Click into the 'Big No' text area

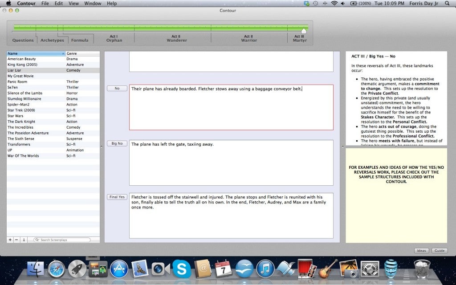(231, 163)
